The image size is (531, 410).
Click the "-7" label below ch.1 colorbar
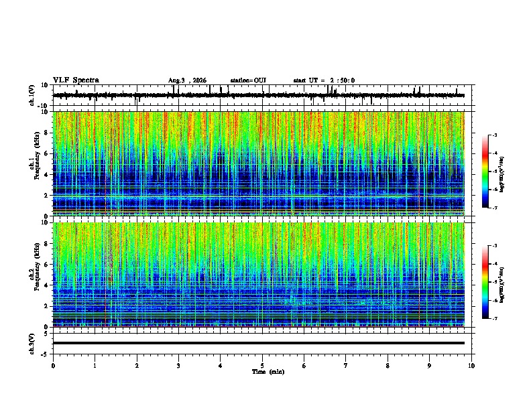pos(495,208)
